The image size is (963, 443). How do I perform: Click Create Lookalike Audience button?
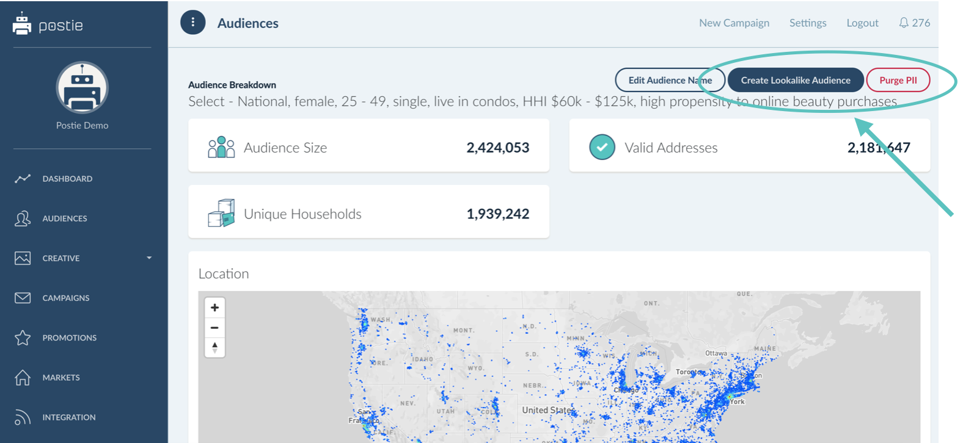click(795, 80)
